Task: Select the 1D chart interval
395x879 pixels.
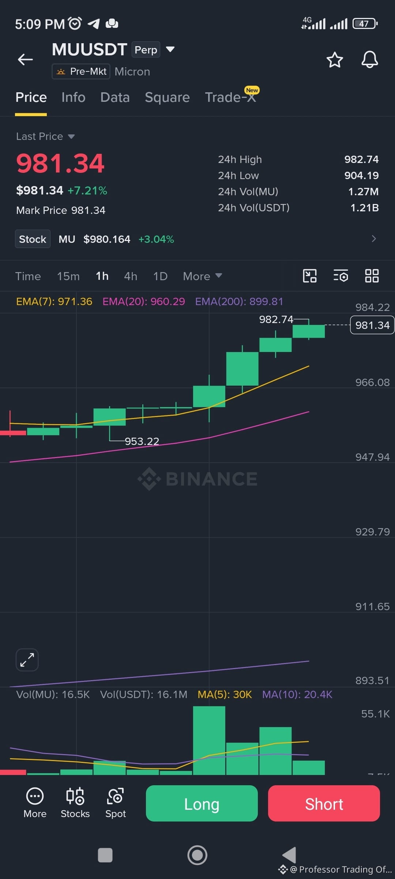Action: point(160,276)
